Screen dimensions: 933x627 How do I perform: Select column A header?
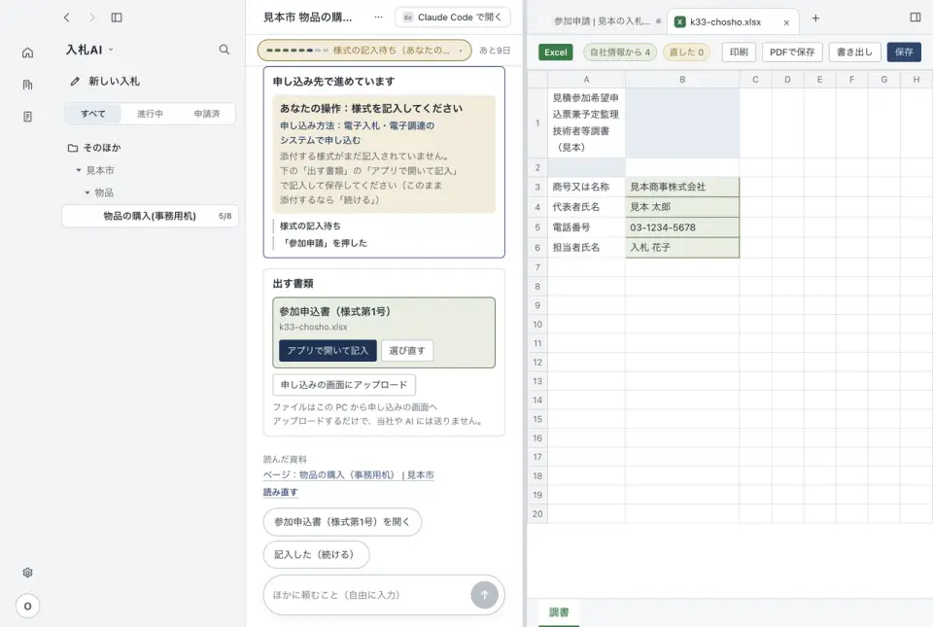coord(586,79)
